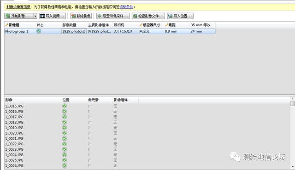
Task: Click the 35 mm 等效 column header
Action: click(201, 25)
